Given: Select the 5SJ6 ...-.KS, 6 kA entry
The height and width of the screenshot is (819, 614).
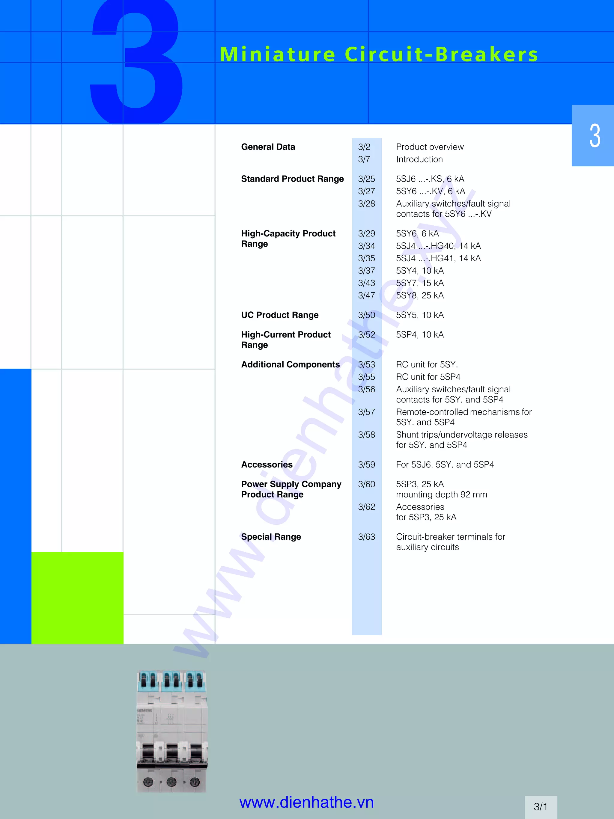Looking at the screenshot, I should (430, 179).
